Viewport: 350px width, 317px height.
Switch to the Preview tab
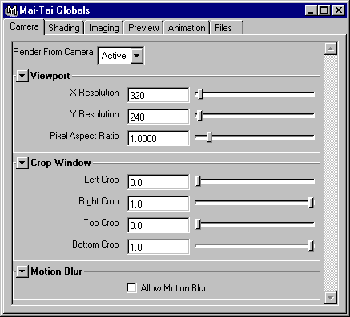coord(143,28)
